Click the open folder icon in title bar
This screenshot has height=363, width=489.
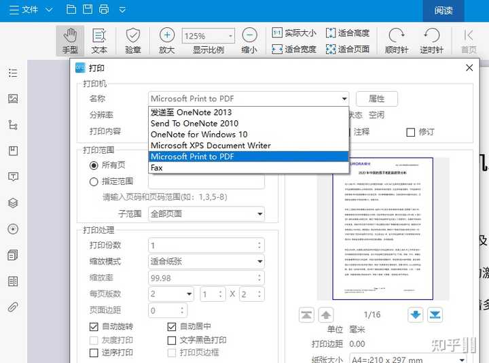pos(71,10)
